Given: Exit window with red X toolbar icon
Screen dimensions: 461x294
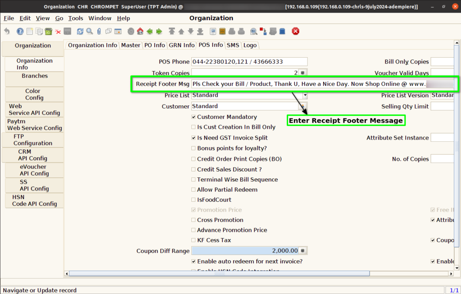Looking at the screenshot, I should 295,31.
